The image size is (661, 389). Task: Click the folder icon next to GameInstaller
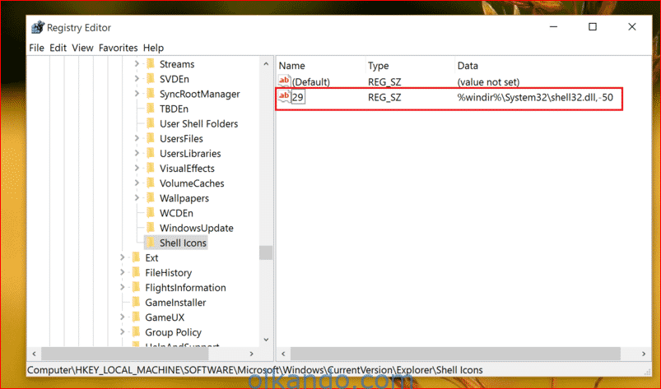(136, 303)
